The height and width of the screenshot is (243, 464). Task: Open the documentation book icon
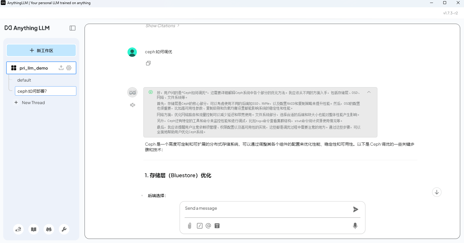(34, 229)
